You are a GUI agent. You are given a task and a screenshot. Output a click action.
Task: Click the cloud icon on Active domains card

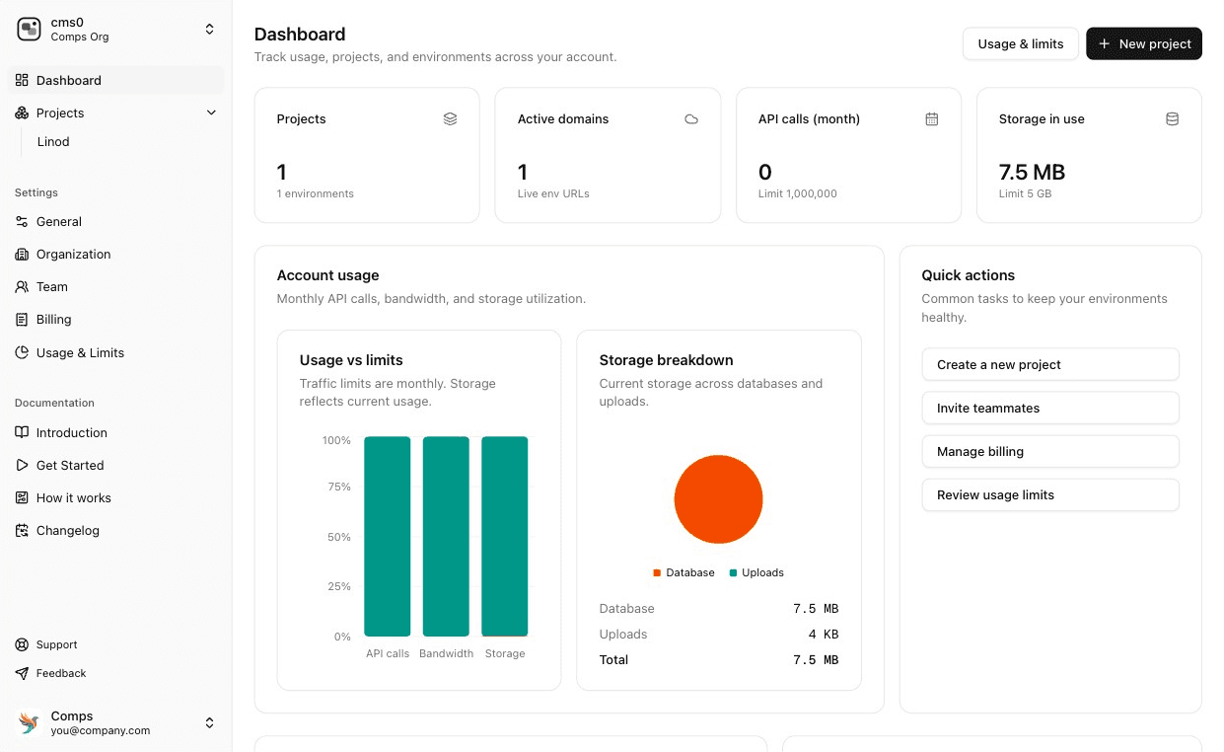(x=690, y=118)
